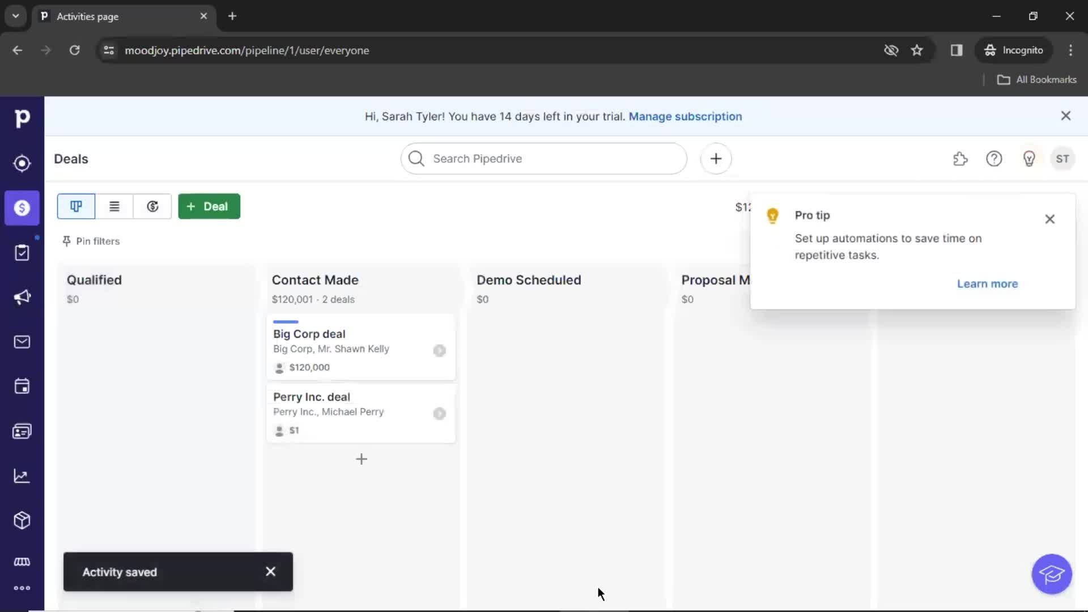Click the Pipedrive logo in sidebar

click(x=22, y=118)
